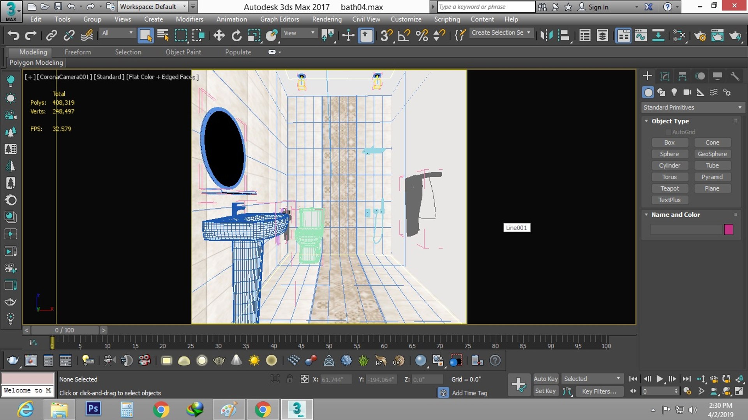Toggle 3D Snaps button
The width and height of the screenshot is (748, 420).
[386, 35]
